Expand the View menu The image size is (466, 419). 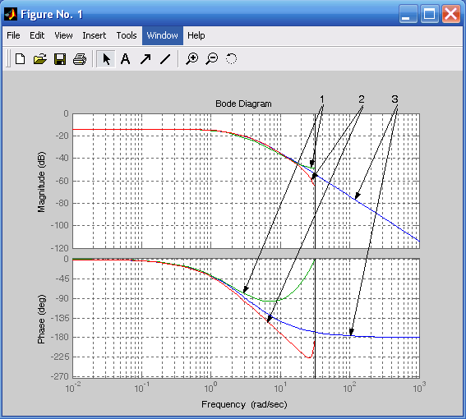coord(63,35)
